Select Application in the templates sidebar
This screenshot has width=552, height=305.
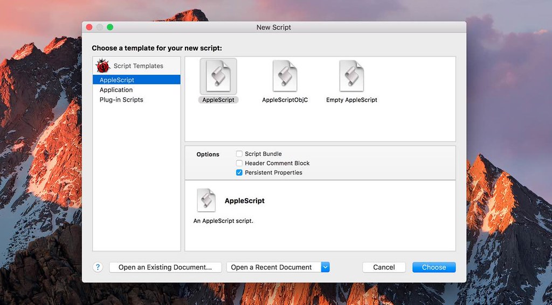(x=136, y=90)
